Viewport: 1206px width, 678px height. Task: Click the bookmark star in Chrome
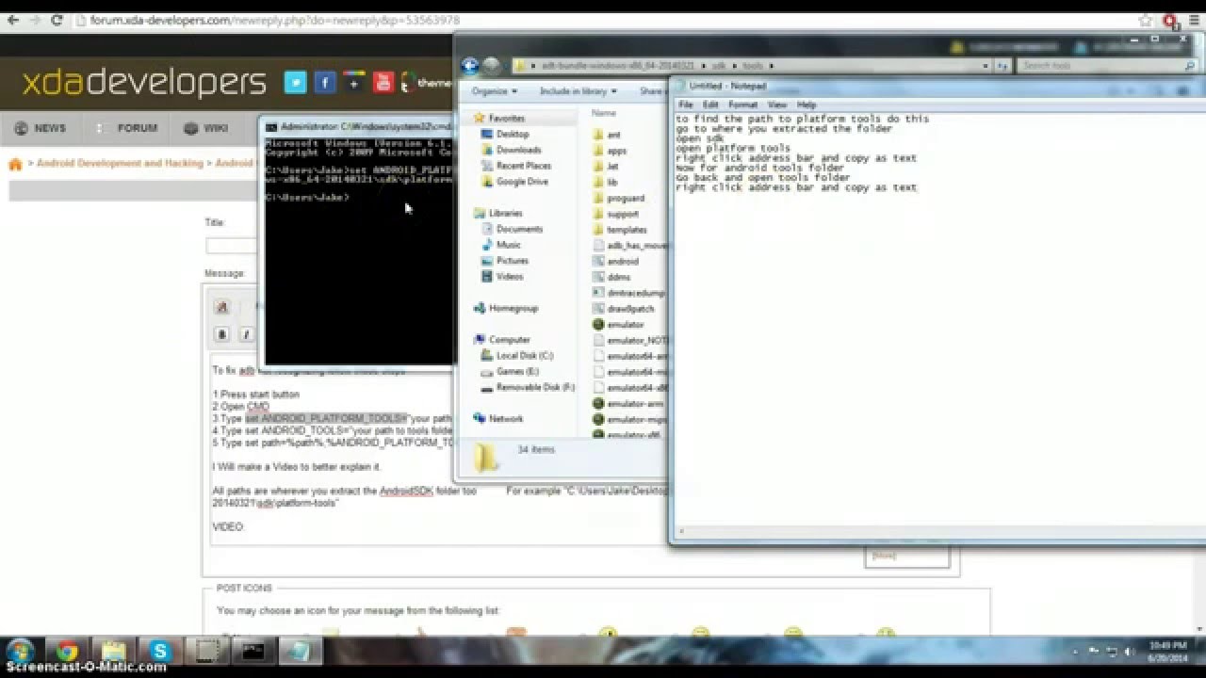click(1146, 20)
